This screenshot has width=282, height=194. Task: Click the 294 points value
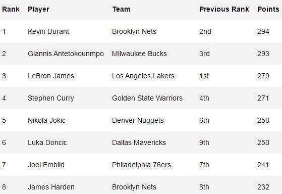(263, 31)
